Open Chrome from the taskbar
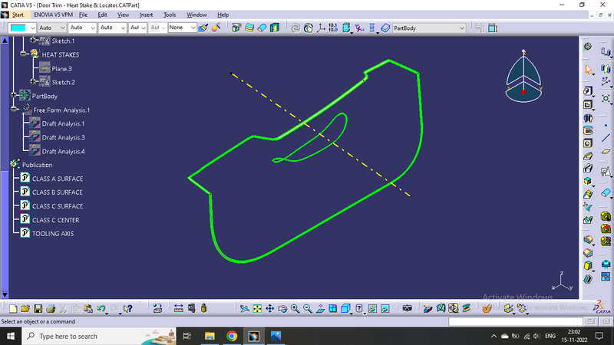The width and height of the screenshot is (614, 345). pos(232,336)
